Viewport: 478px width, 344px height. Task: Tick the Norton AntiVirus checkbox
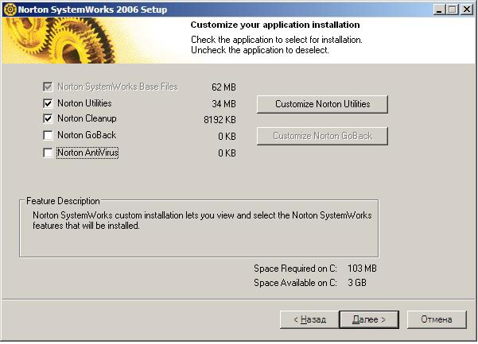tap(48, 153)
